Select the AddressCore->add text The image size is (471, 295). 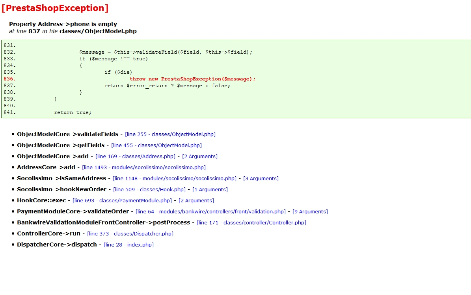[x=46, y=167]
